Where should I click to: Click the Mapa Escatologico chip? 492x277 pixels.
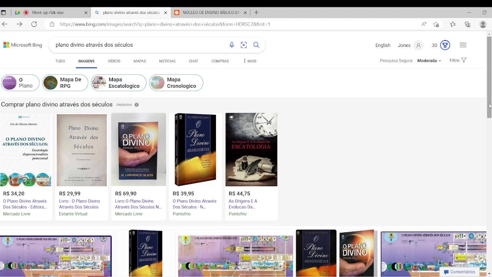[118, 83]
